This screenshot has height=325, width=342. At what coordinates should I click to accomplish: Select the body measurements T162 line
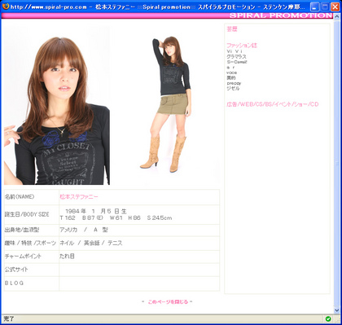pos(116,217)
